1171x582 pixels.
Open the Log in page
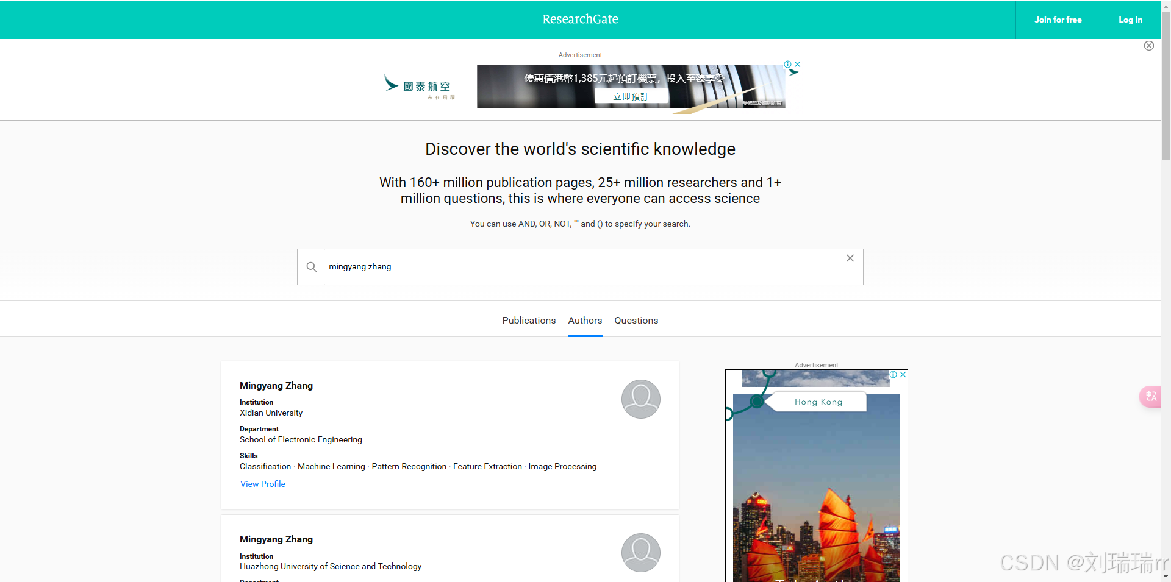point(1130,20)
